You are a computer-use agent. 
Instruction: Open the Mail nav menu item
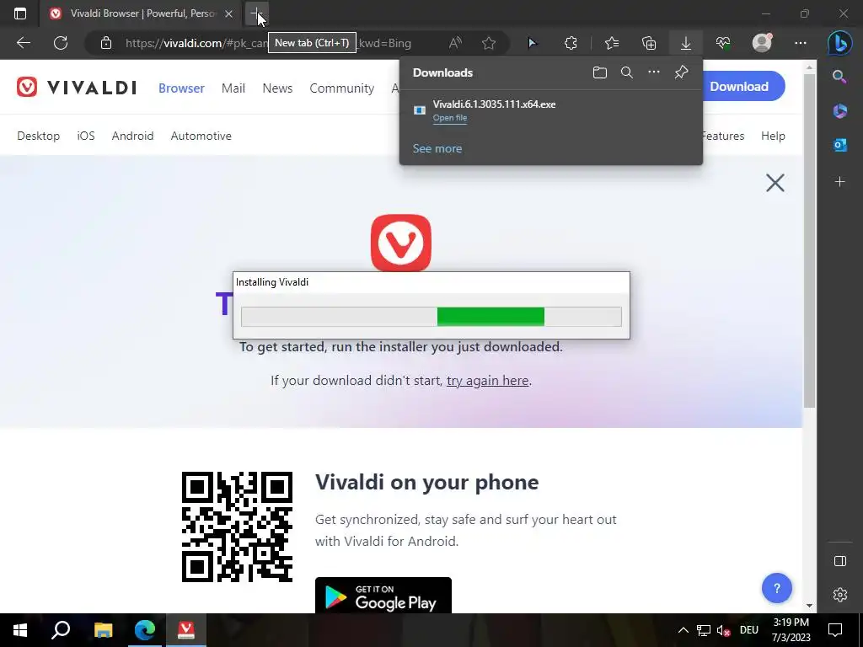(x=233, y=88)
